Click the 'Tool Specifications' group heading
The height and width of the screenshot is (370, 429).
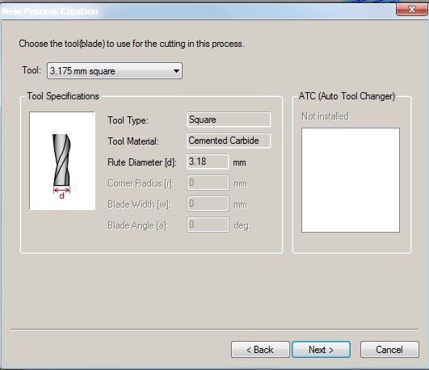(x=63, y=96)
